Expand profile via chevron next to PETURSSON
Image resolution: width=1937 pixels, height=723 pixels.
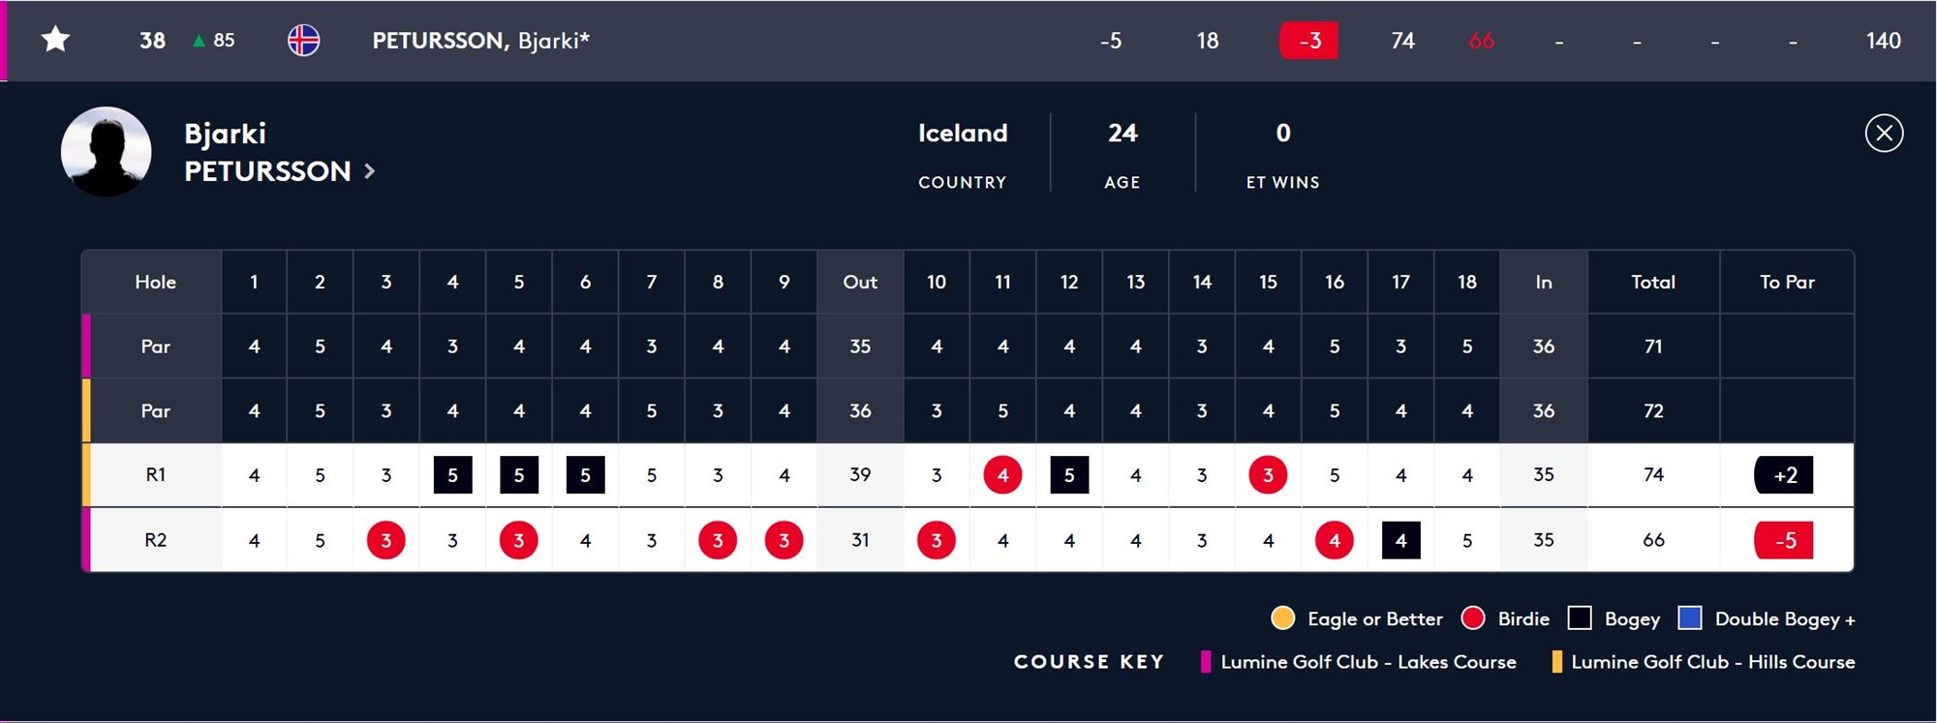(x=369, y=171)
